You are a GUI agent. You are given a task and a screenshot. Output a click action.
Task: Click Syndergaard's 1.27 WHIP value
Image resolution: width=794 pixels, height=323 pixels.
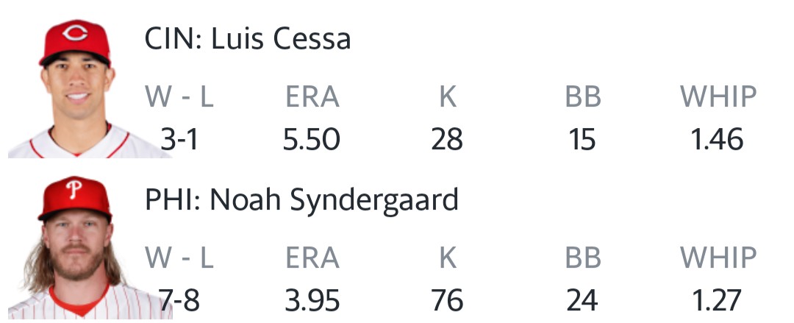point(718,300)
